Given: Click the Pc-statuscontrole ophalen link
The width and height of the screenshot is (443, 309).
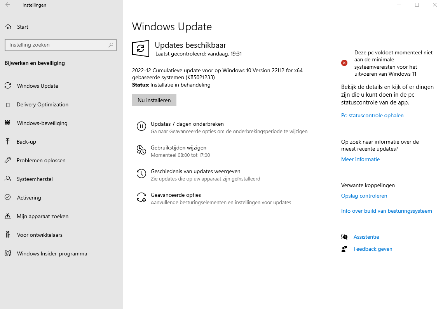Looking at the screenshot, I should (372, 115).
